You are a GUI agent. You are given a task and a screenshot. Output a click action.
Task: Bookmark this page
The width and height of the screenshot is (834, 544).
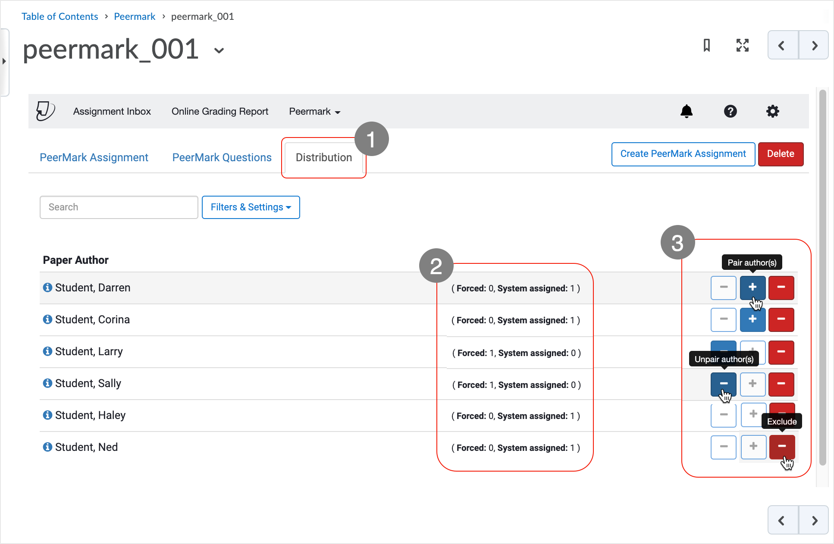pyautogui.click(x=706, y=45)
